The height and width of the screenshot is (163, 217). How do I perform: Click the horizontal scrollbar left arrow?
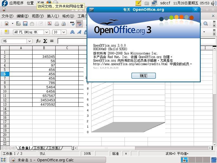click(x=76, y=148)
